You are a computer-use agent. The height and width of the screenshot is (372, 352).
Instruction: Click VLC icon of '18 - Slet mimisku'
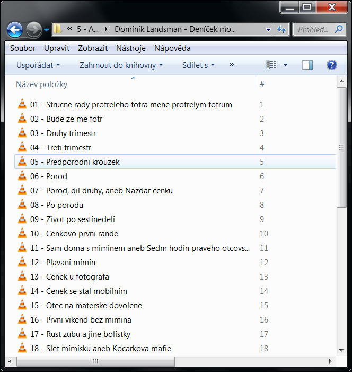(x=22, y=348)
